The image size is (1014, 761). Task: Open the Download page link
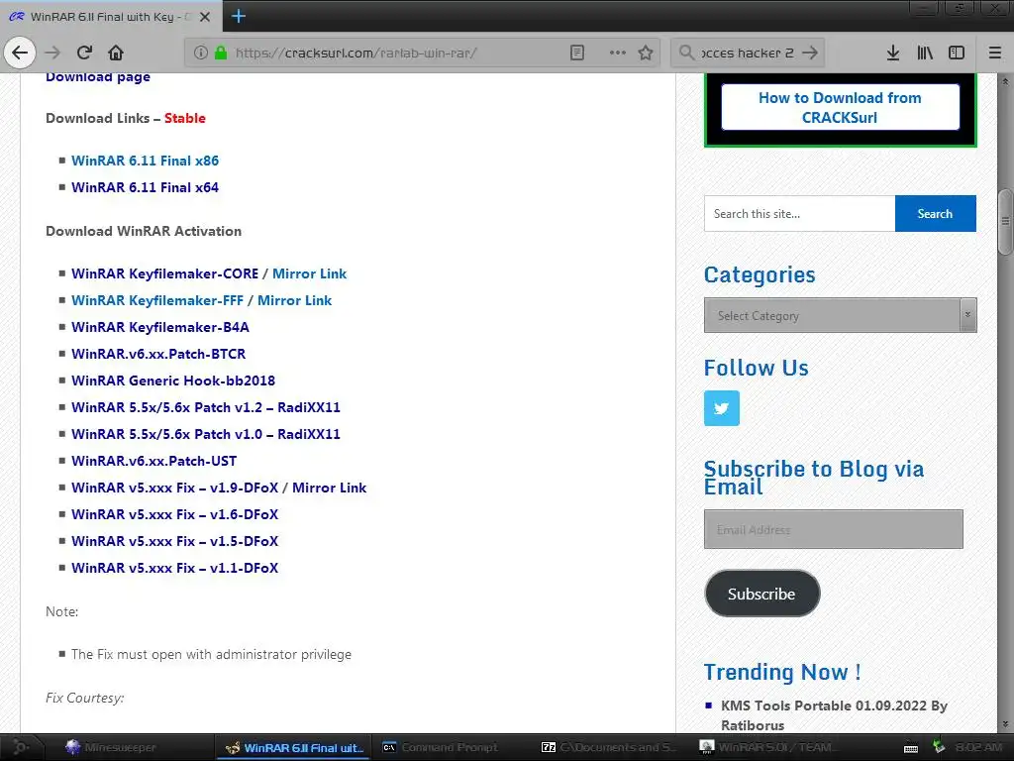(98, 77)
